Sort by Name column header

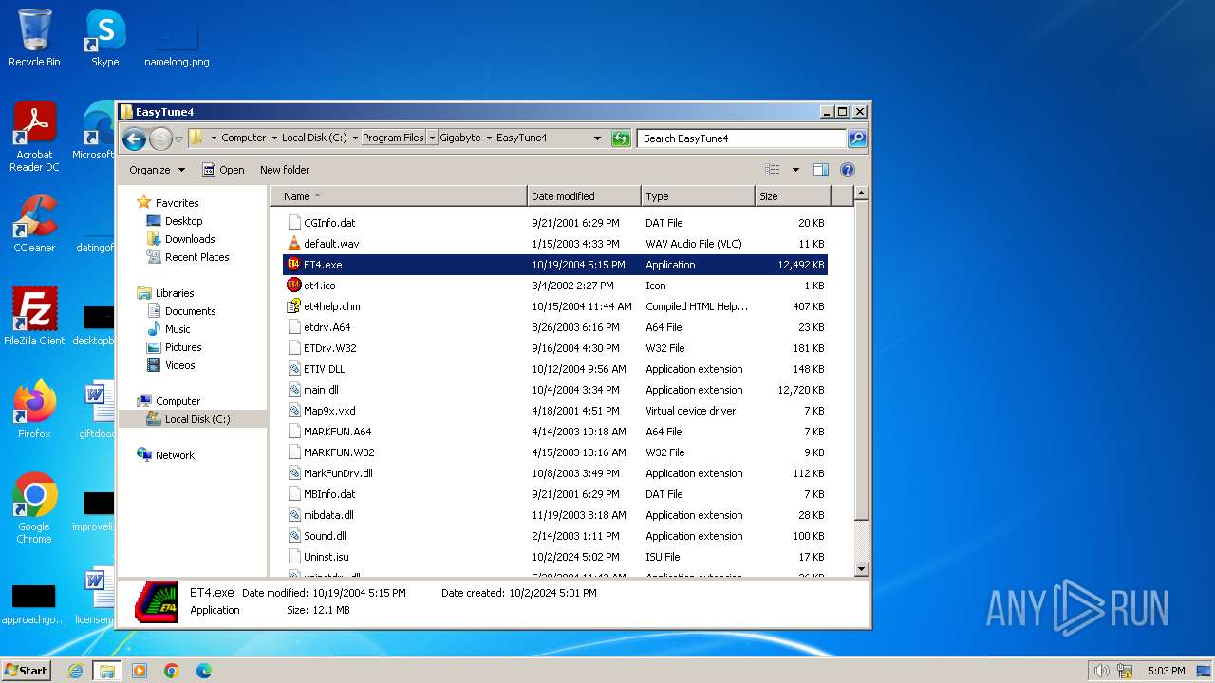(x=400, y=196)
